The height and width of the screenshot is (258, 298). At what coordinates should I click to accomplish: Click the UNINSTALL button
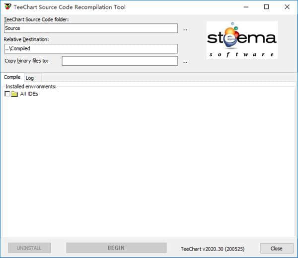pos(29,248)
